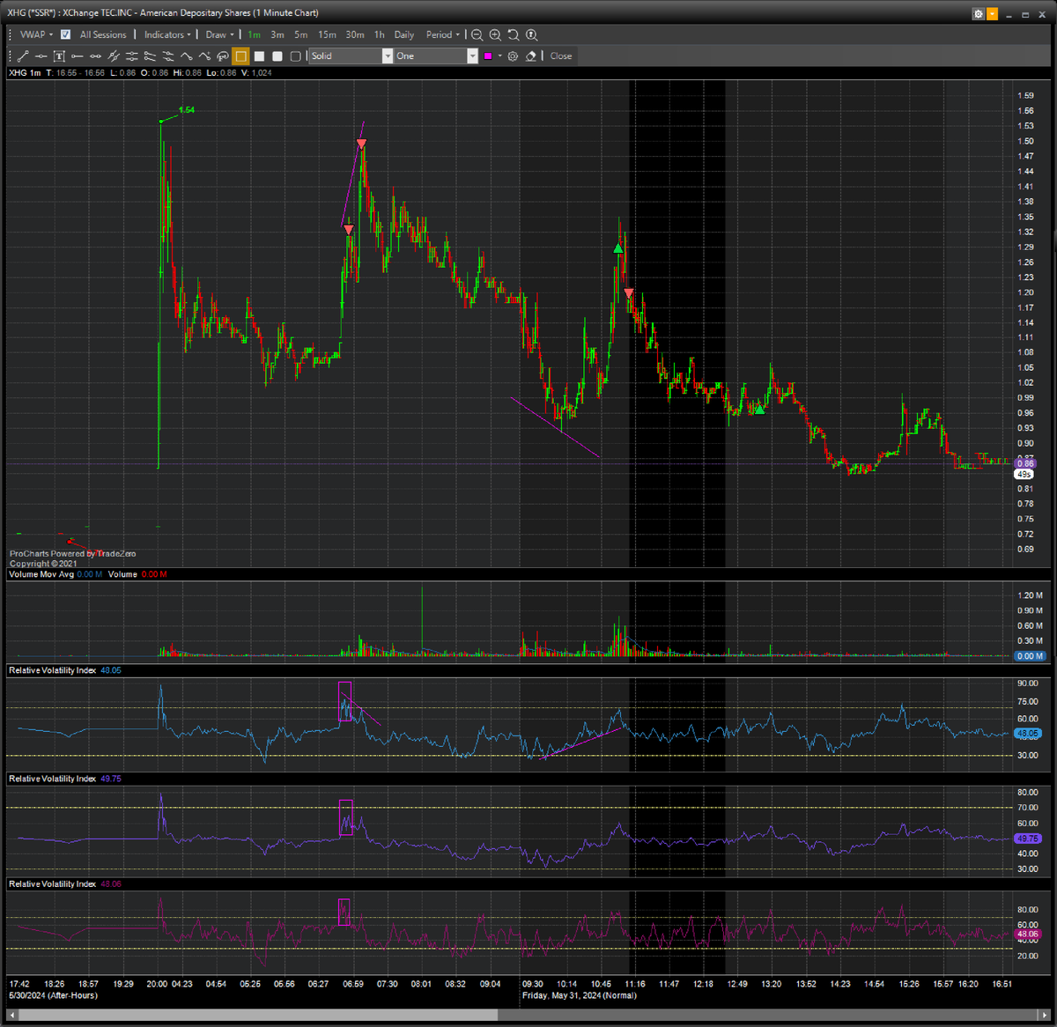This screenshot has width=1057, height=1027.
Task: Select the curve-with-plus drawing tool
Action: click(x=204, y=56)
